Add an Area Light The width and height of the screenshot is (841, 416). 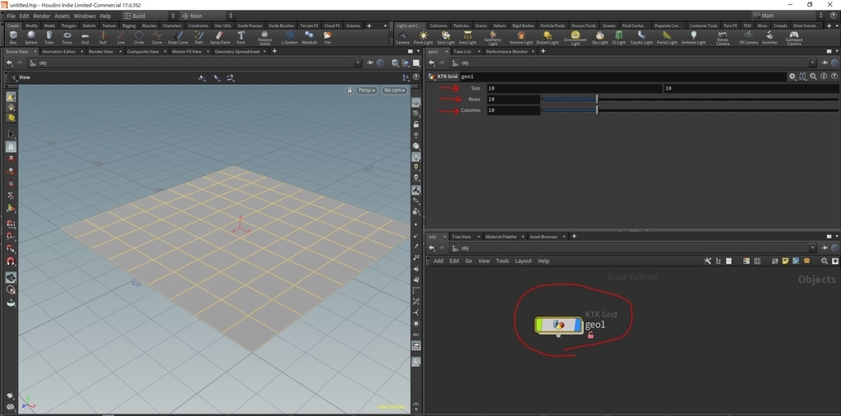(467, 38)
